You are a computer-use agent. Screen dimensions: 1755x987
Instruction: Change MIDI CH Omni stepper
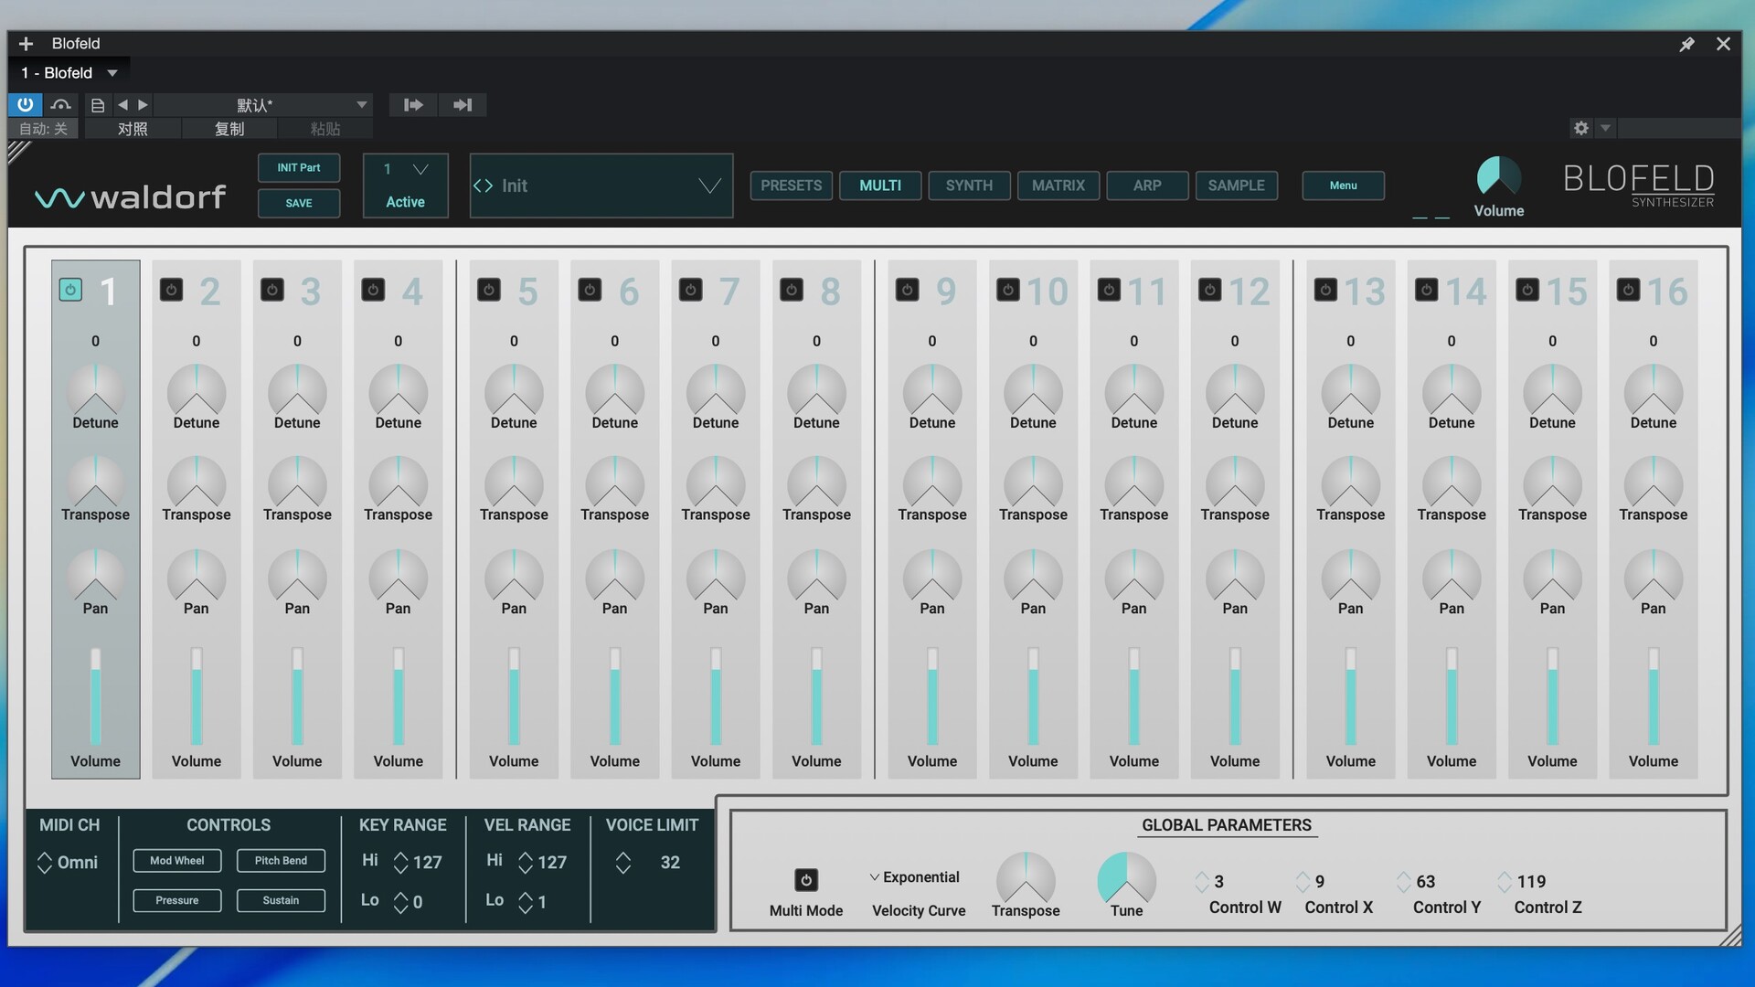[x=45, y=863]
